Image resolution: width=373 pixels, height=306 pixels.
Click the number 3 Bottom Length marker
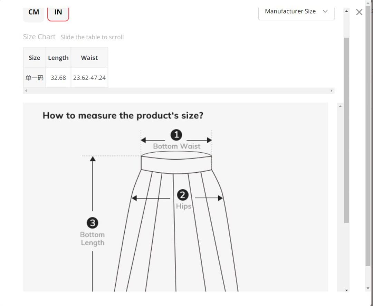coord(93,223)
